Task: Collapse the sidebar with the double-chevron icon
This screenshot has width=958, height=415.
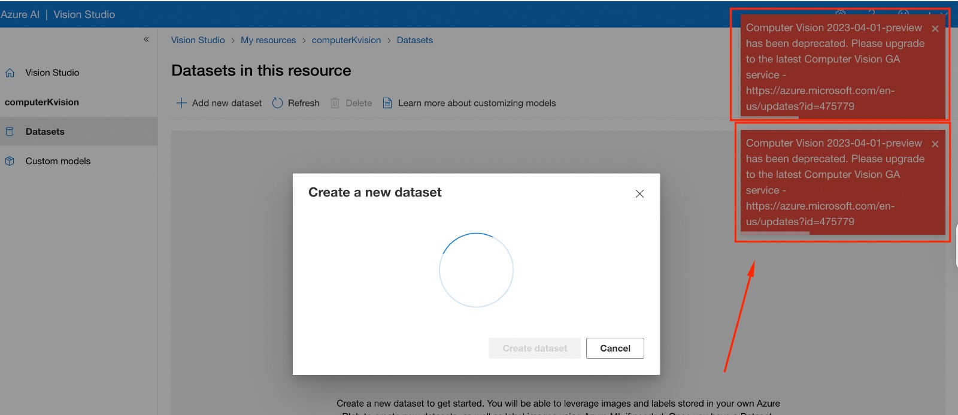Action: [146, 40]
